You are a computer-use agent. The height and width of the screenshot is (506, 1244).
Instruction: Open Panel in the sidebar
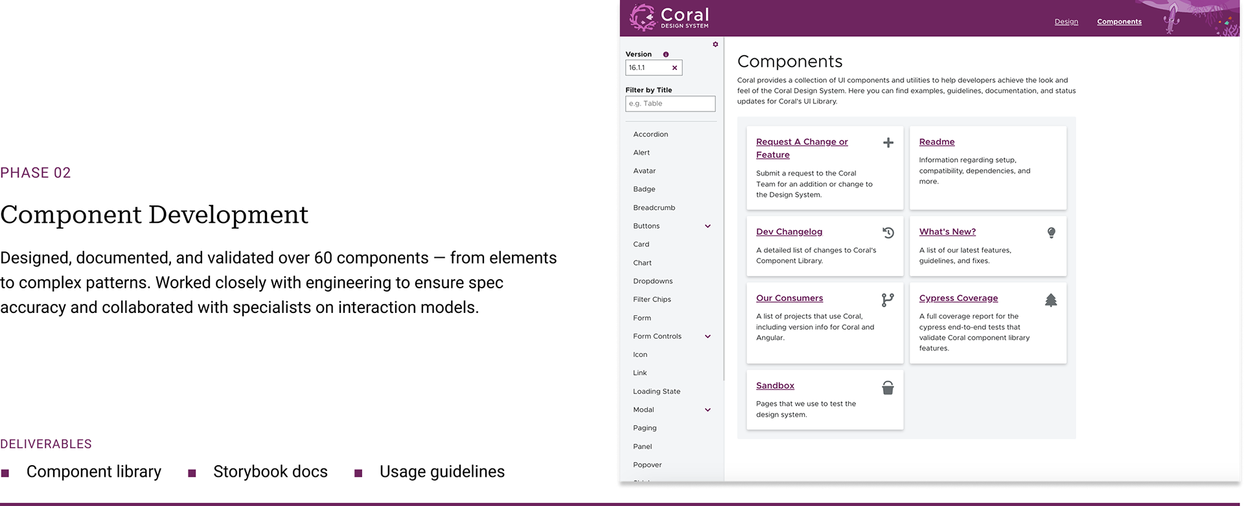pos(642,446)
